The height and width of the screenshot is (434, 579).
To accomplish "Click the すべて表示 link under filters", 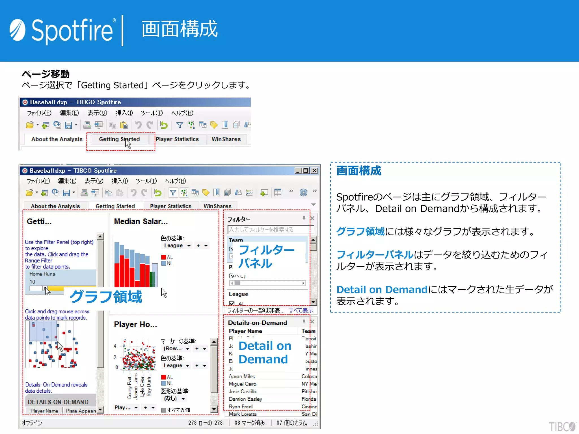I will (301, 311).
